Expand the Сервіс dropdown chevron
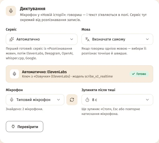Screen dimensions: 159x143 72,39
